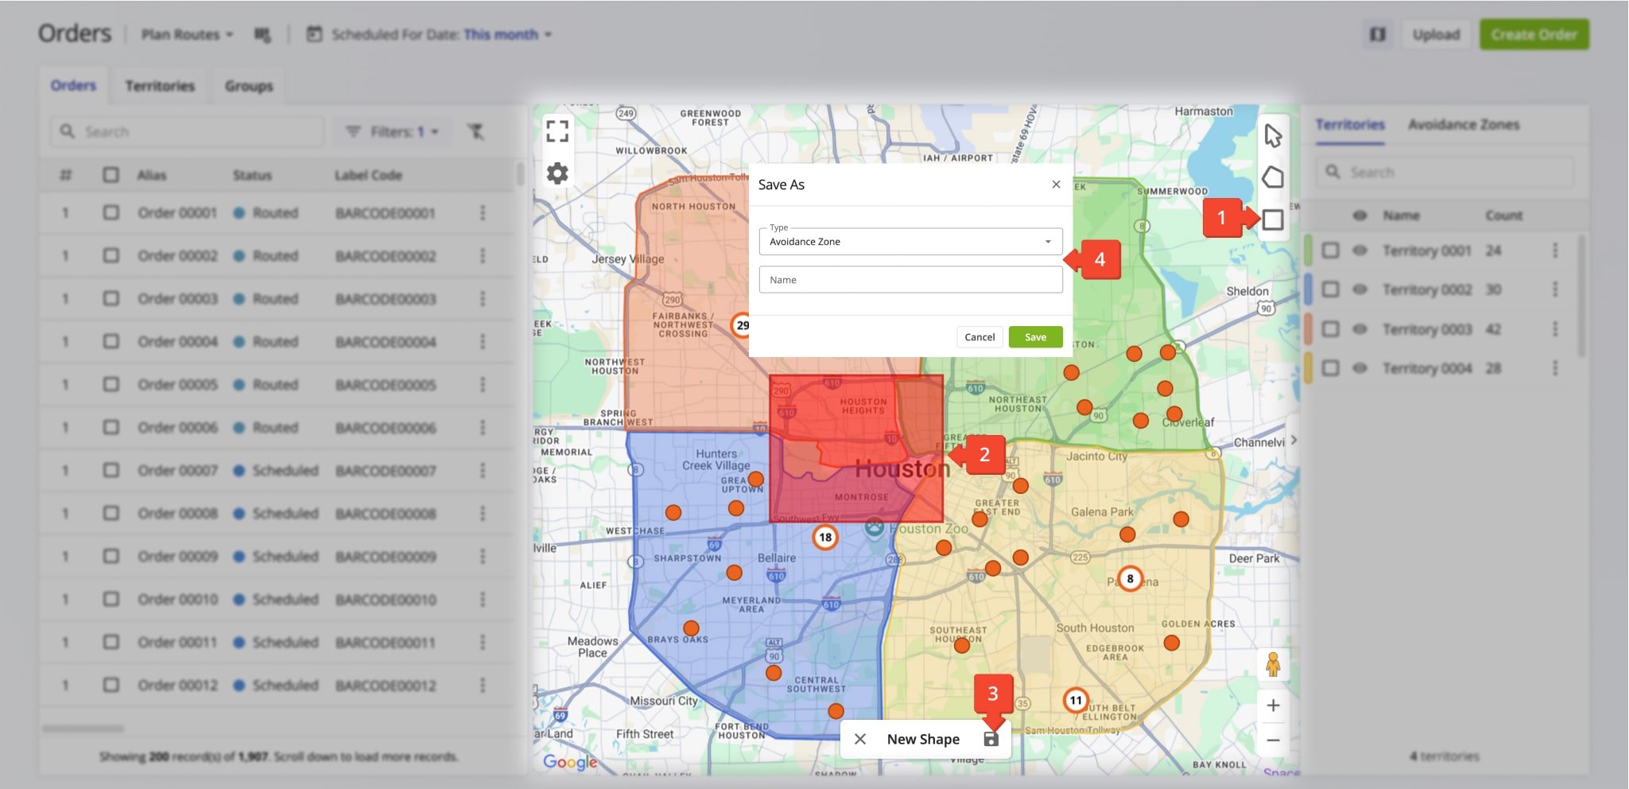
Task: Clear filters with funnel icon
Action: click(475, 131)
